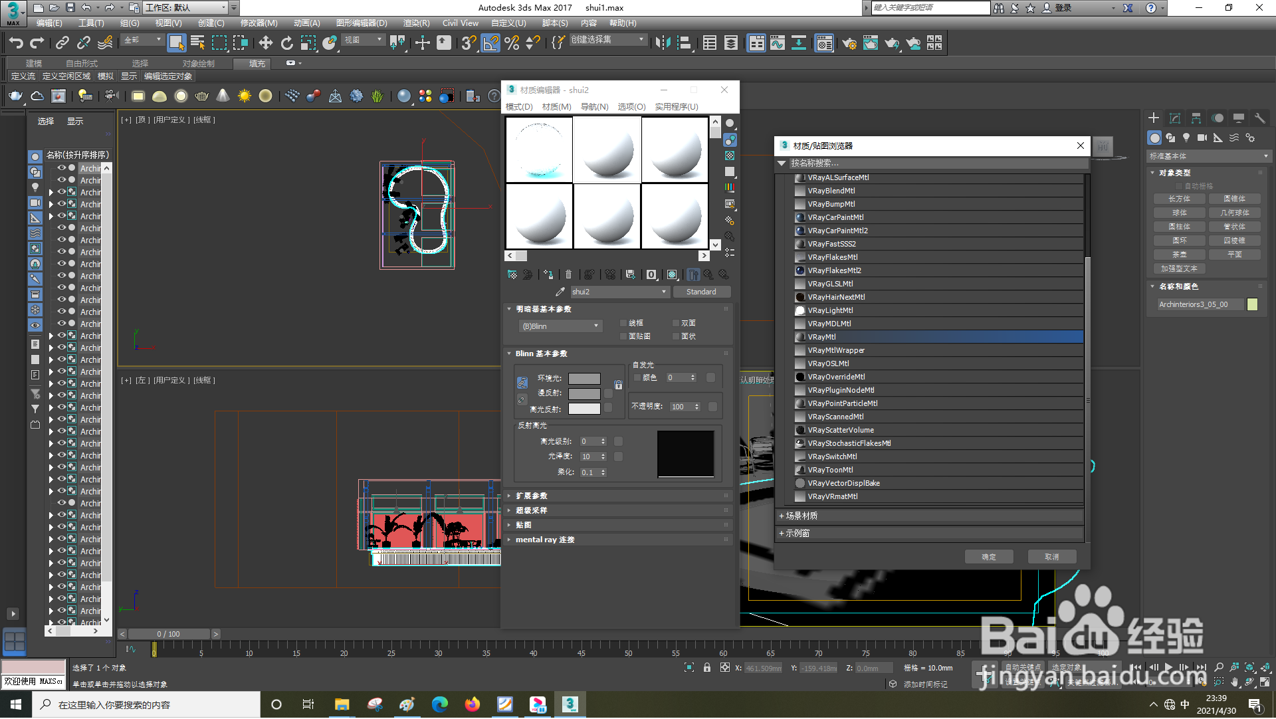The image size is (1276, 719).
Task: Click the Select and Rotate tool
Action: coord(286,43)
